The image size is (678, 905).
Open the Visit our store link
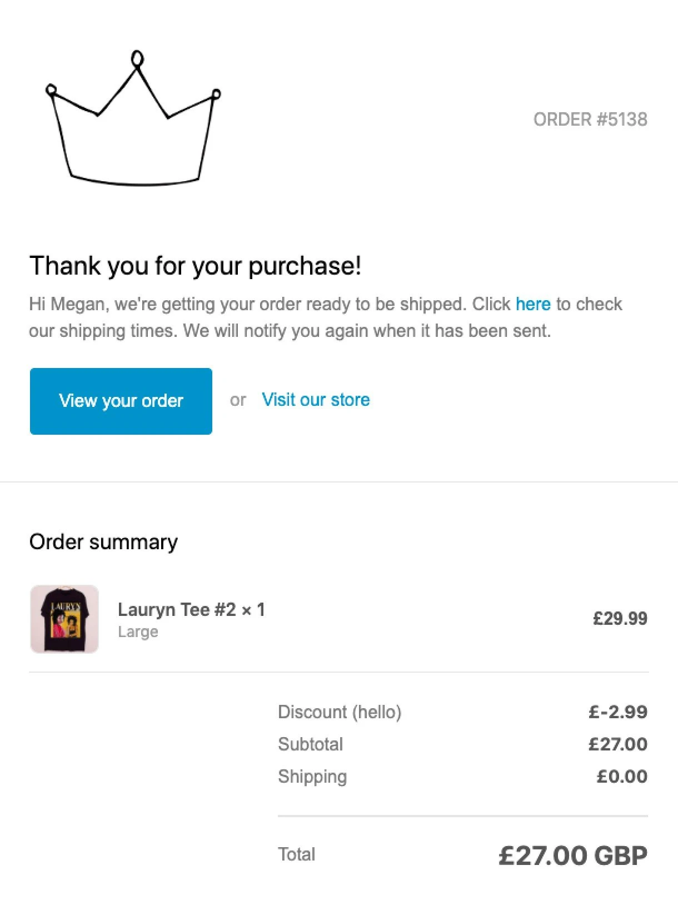pyautogui.click(x=316, y=400)
